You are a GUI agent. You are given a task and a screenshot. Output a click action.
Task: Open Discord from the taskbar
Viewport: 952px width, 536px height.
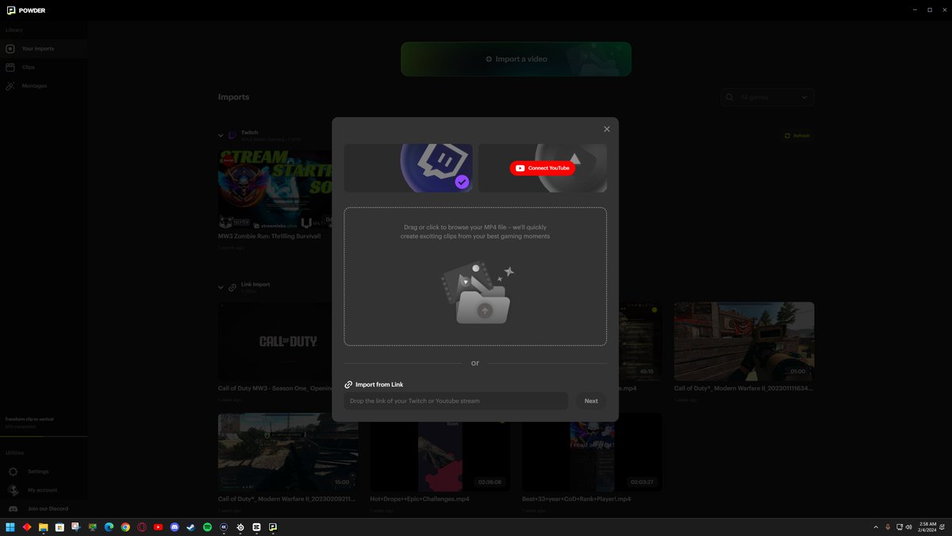(x=175, y=526)
